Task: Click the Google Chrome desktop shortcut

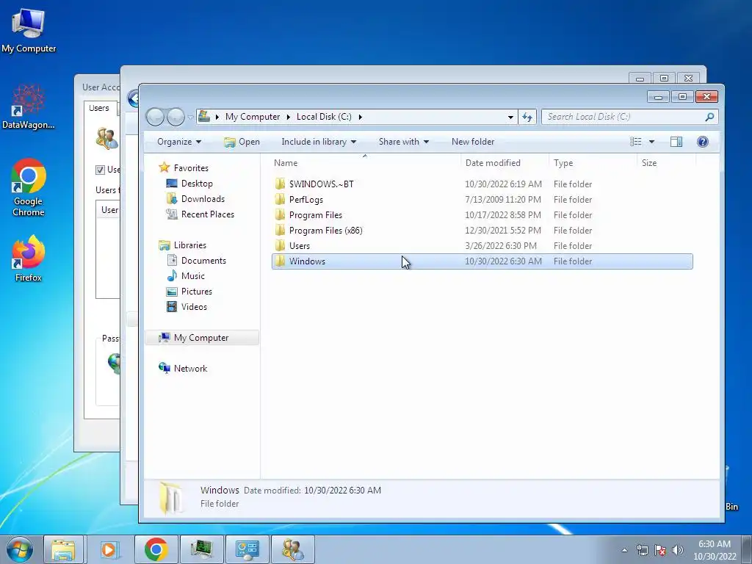Action: (29, 187)
